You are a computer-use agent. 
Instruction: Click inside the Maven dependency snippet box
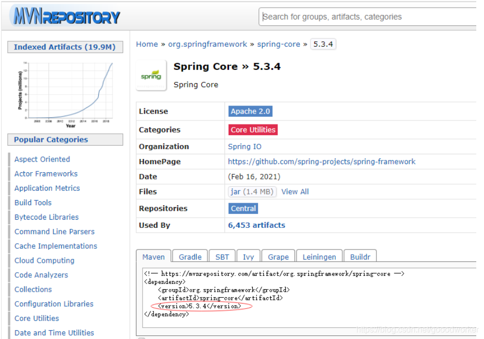[309, 298]
